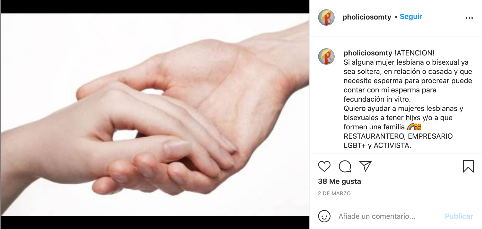Open the 2 DE MARZO post date
The image size is (482, 229).
coord(334,193)
